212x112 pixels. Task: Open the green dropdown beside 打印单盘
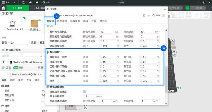tap(188, 8)
